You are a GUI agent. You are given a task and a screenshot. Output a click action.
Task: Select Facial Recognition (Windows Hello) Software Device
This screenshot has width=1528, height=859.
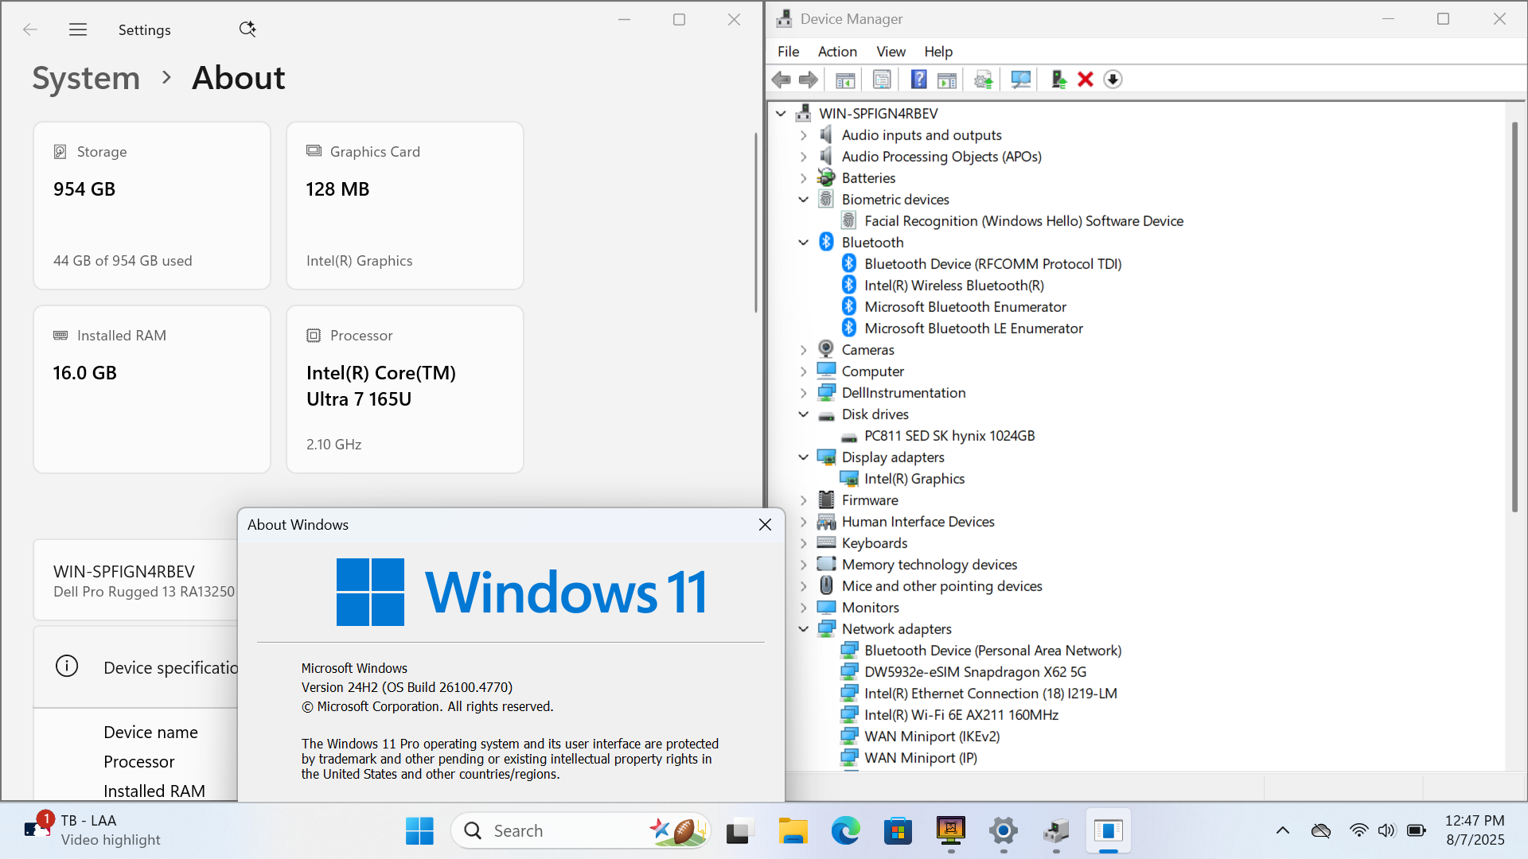[x=1023, y=221]
